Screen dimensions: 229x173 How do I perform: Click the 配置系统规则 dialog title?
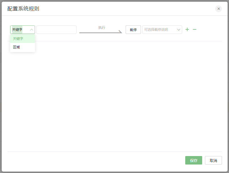(23, 9)
